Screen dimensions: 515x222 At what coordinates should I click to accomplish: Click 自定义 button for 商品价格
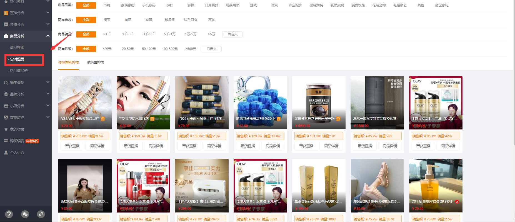pos(212,49)
